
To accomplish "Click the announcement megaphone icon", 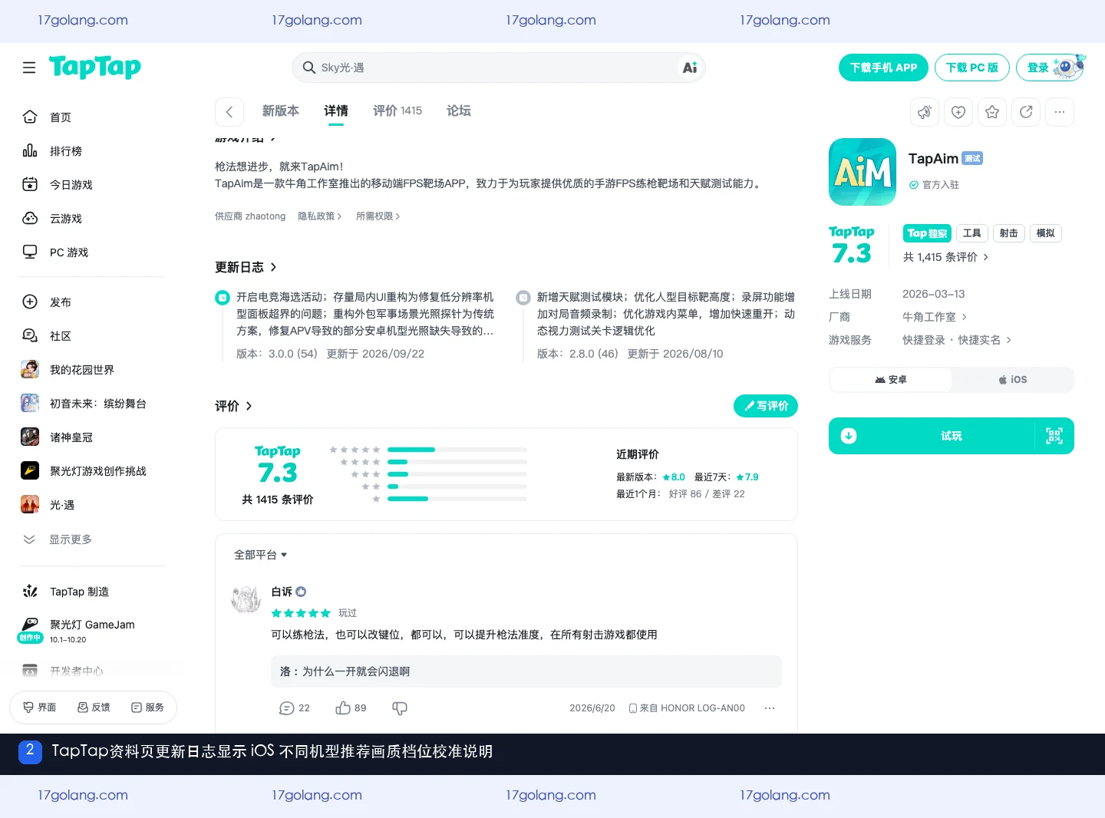I will coord(925,112).
